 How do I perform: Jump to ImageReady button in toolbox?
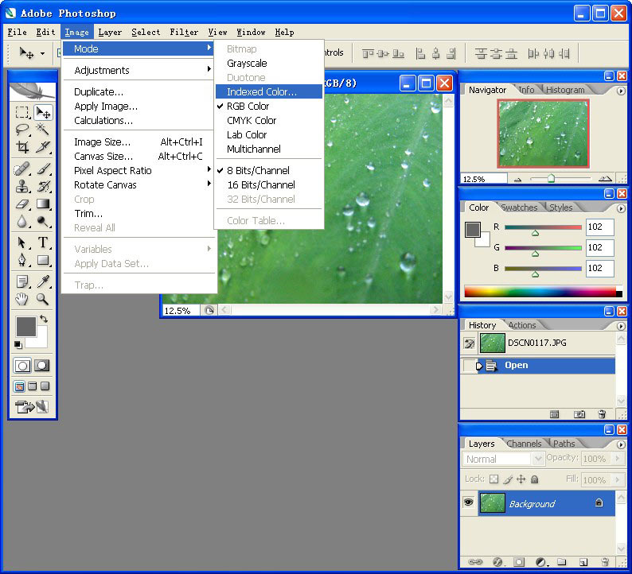[x=31, y=406]
